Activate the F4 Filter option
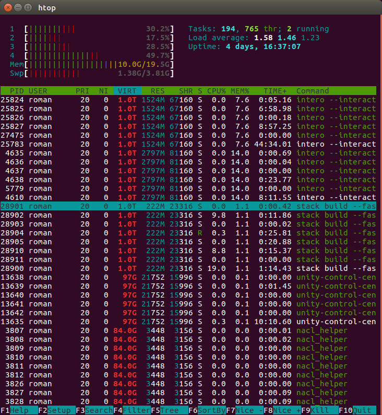 (132, 410)
